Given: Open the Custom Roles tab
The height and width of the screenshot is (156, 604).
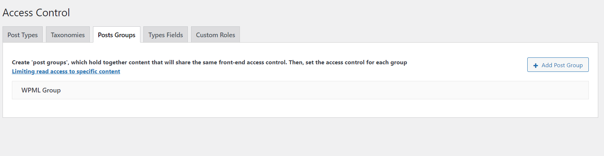Looking at the screenshot, I should pyautogui.click(x=215, y=35).
